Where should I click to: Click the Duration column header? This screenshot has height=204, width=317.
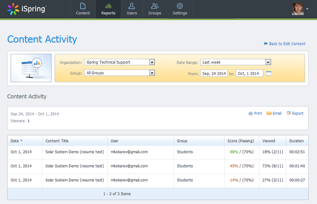pos(297,141)
